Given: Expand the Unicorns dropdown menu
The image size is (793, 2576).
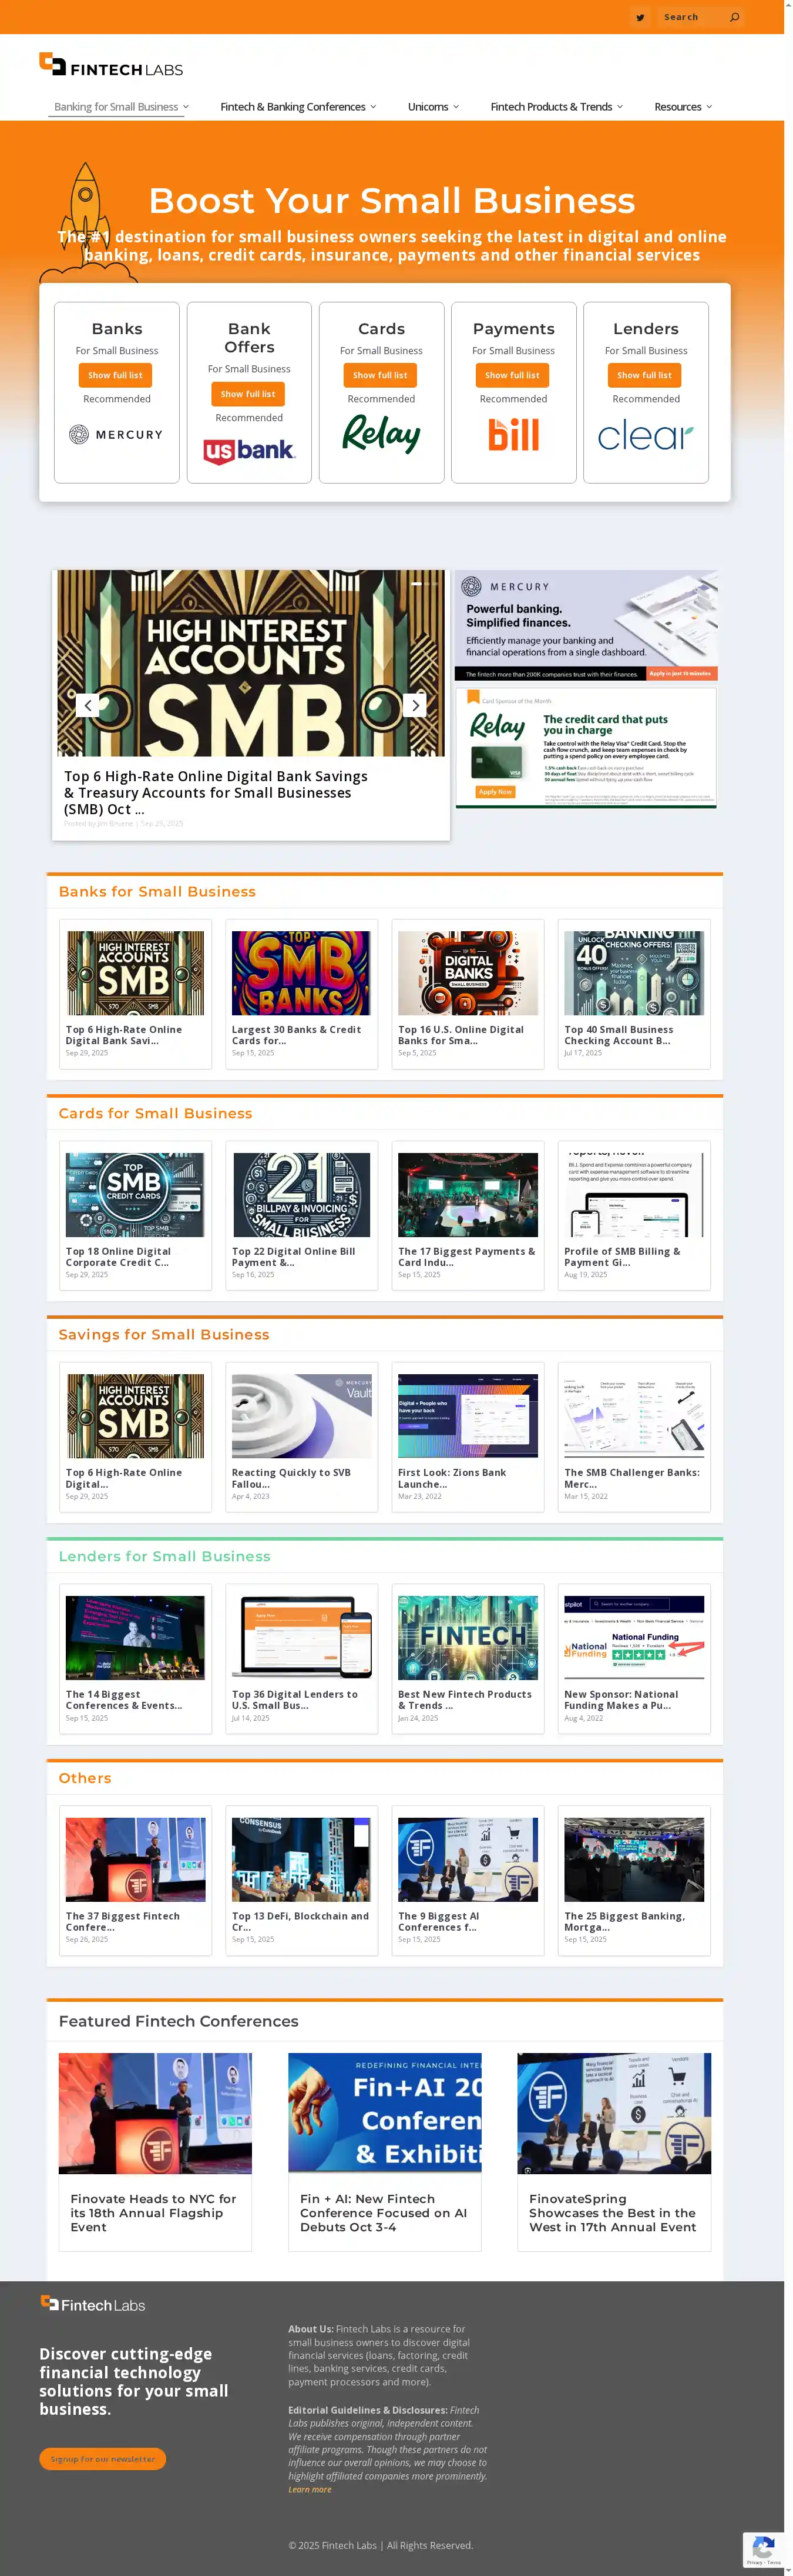Looking at the screenshot, I should 432,107.
